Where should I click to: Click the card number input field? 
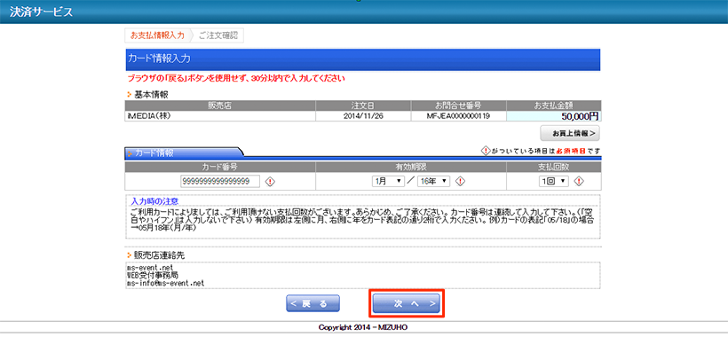click(x=220, y=181)
